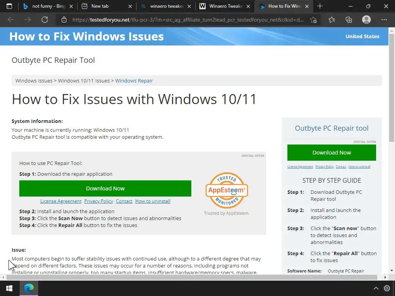Click 'United States' in the banner
Screen dimensions: 395x296
[362, 37]
